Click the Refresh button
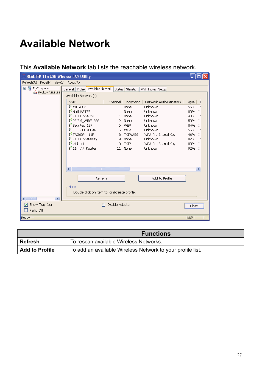 [101, 178]
